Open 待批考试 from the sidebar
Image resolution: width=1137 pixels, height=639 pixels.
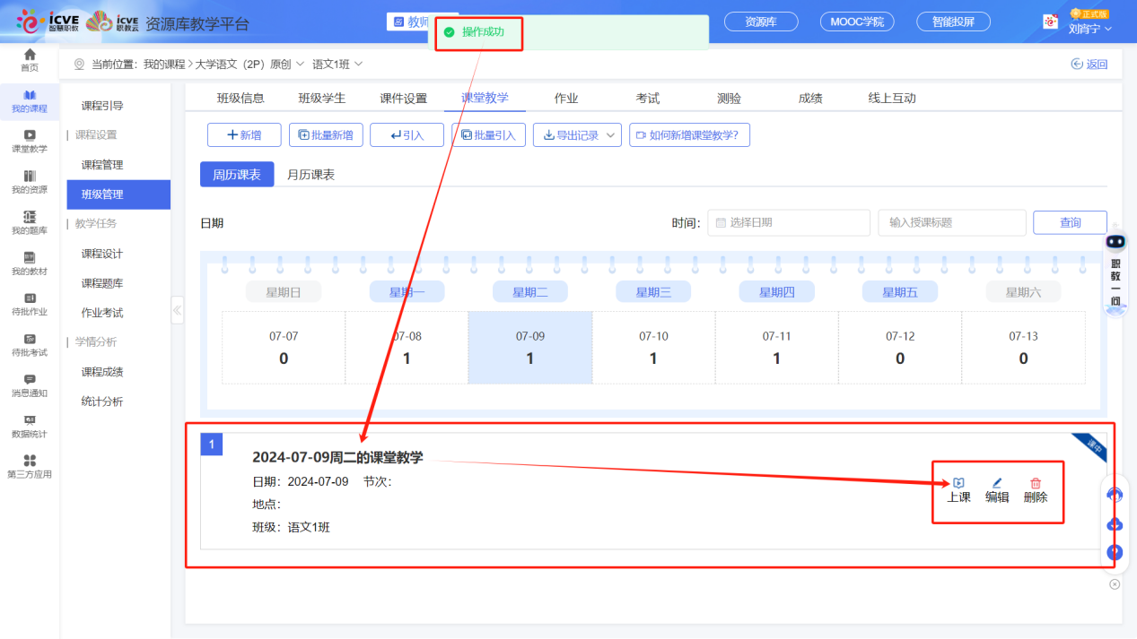(x=30, y=343)
